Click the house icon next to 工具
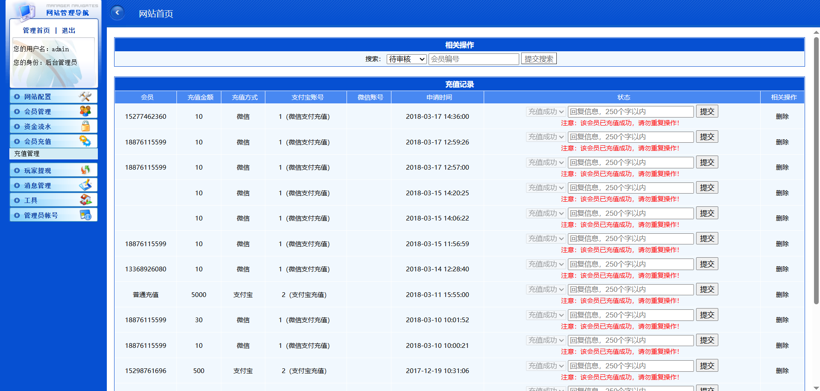Image resolution: width=820 pixels, height=391 pixels. click(85, 200)
